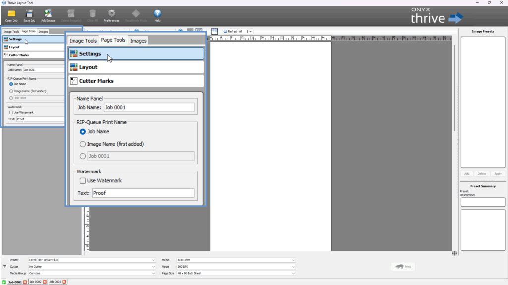
Task: Open the Page Size dropdown
Action: [x=235, y=273]
